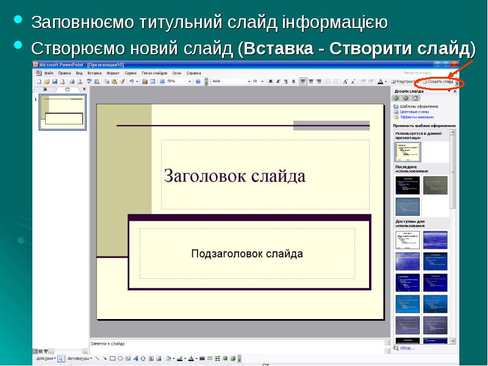Click the Italic (К) formatting icon
The image size is (488, 366).
pyautogui.click(x=278, y=81)
